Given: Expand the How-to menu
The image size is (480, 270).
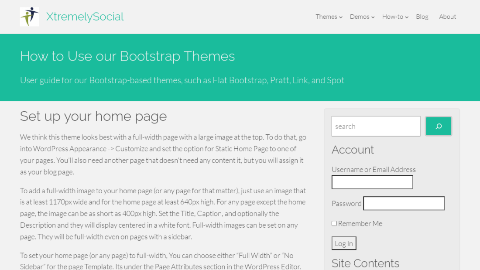Looking at the screenshot, I should click(395, 17).
